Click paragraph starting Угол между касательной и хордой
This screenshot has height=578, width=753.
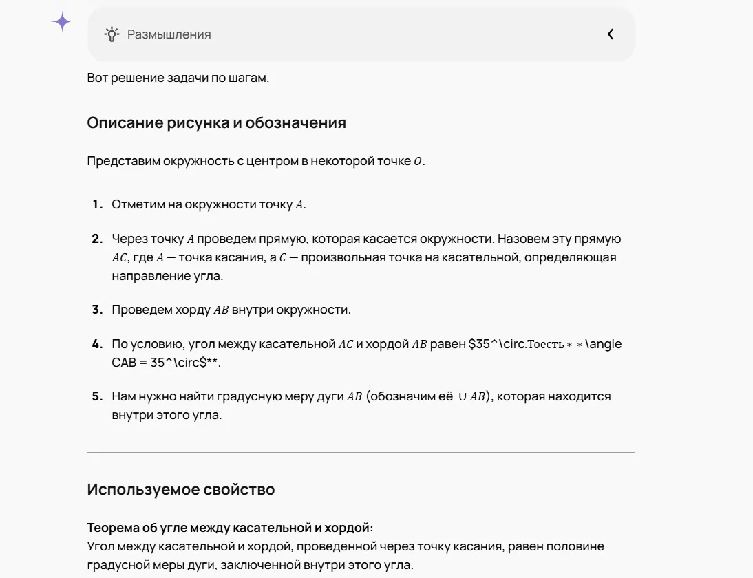coord(346,555)
